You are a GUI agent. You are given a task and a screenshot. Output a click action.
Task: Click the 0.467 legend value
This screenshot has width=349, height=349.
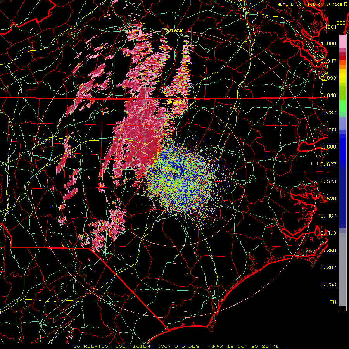tap(328, 216)
